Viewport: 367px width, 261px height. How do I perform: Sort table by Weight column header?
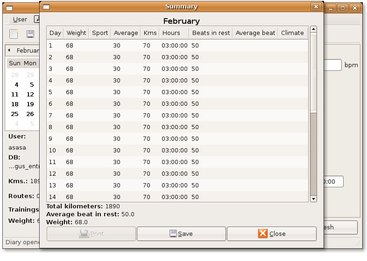point(76,33)
